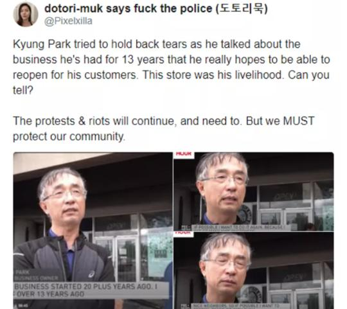Click the HOUR logo in bottom-right photo
Screen dimensions: 347x309
(184, 234)
